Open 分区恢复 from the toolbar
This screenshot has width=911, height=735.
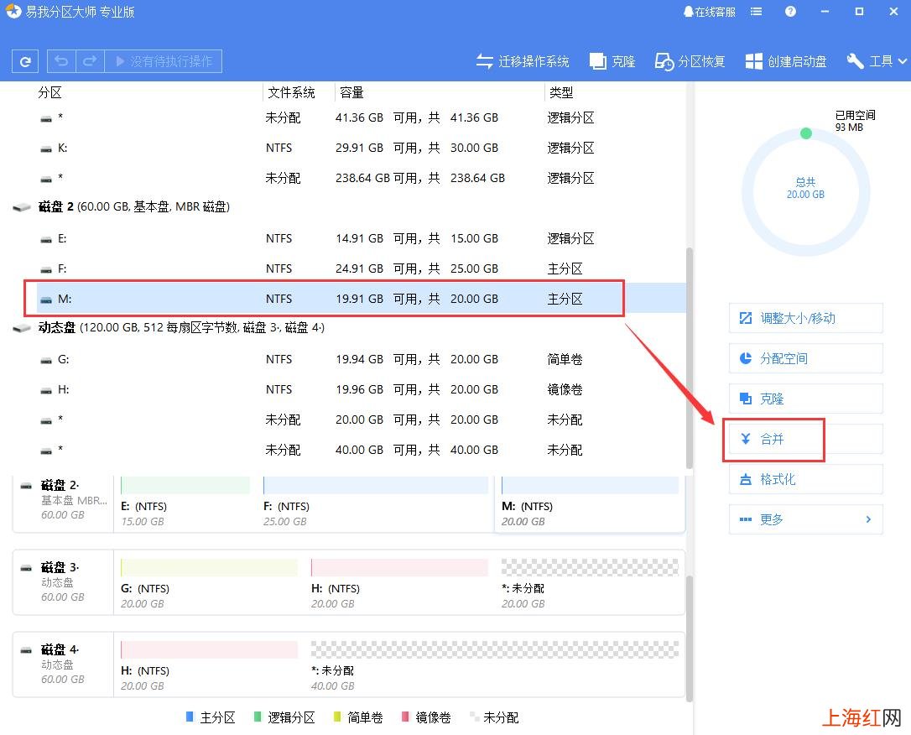(690, 61)
